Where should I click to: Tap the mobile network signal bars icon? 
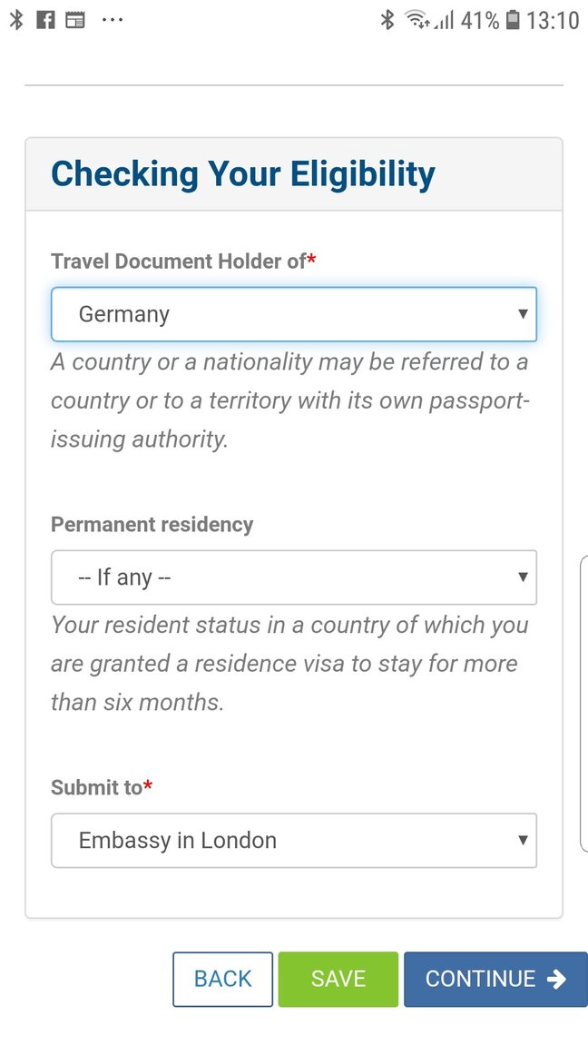pyautogui.click(x=444, y=20)
